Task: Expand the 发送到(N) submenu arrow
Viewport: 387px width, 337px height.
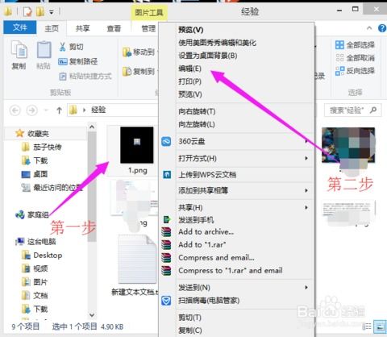Action: click(x=306, y=288)
